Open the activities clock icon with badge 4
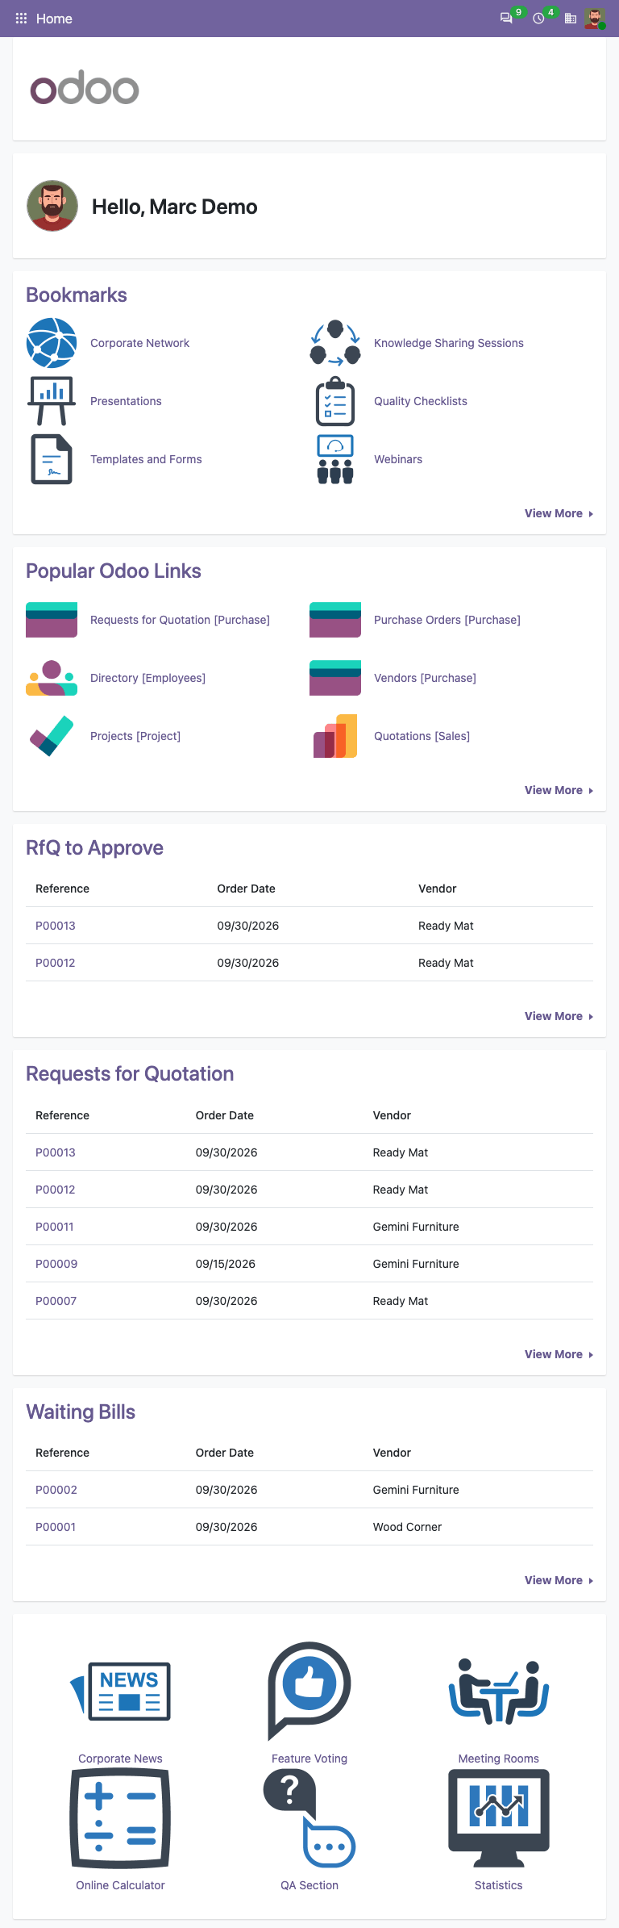The height and width of the screenshot is (1928, 619). pos(538,18)
